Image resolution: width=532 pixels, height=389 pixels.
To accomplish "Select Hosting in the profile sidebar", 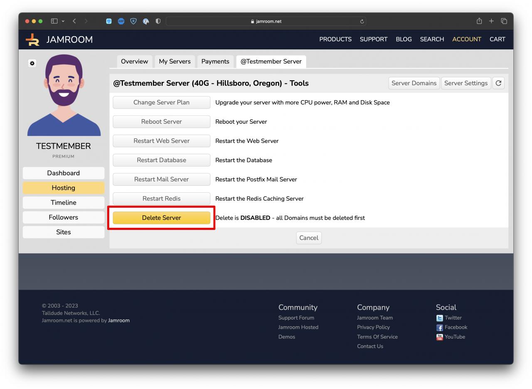I will [63, 188].
